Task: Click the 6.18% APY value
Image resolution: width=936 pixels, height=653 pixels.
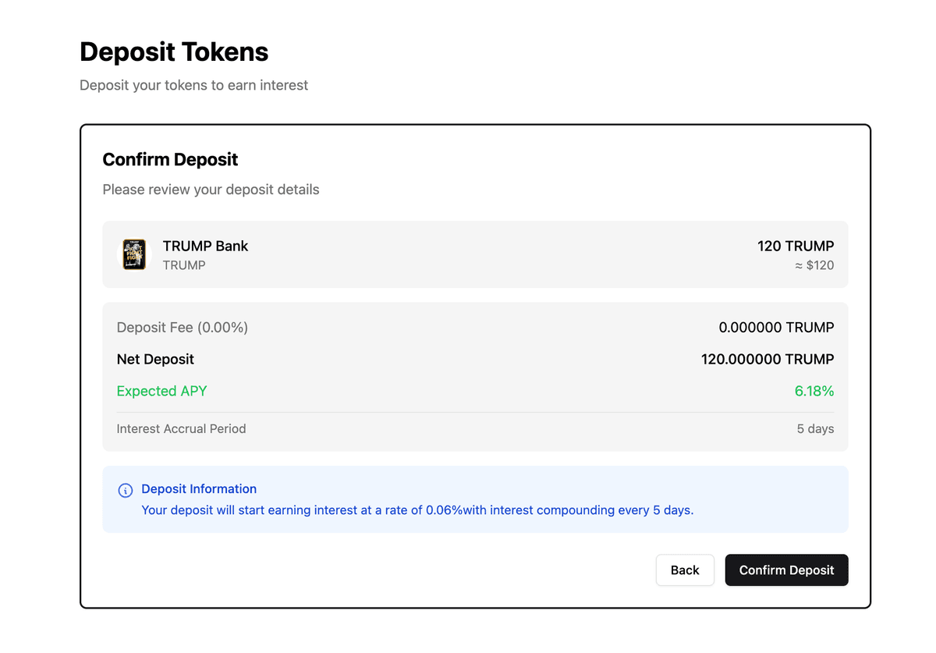Action: (814, 392)
